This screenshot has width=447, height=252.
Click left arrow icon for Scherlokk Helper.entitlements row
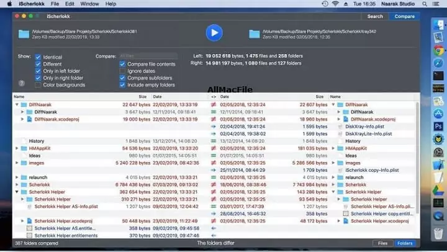(214, 235)
